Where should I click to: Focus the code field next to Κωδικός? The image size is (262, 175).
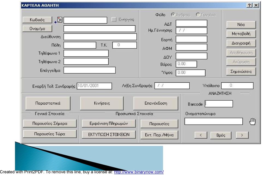85,20
